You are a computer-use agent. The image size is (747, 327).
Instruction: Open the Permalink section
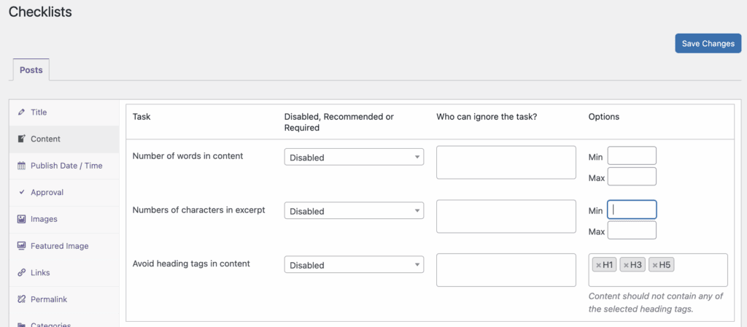[64, 299]
